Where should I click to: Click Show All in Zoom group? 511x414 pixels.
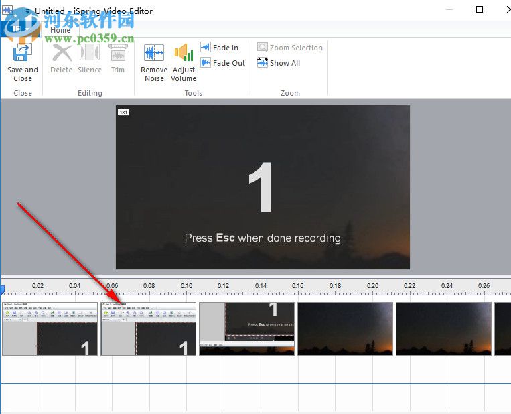tap(279, 63)
